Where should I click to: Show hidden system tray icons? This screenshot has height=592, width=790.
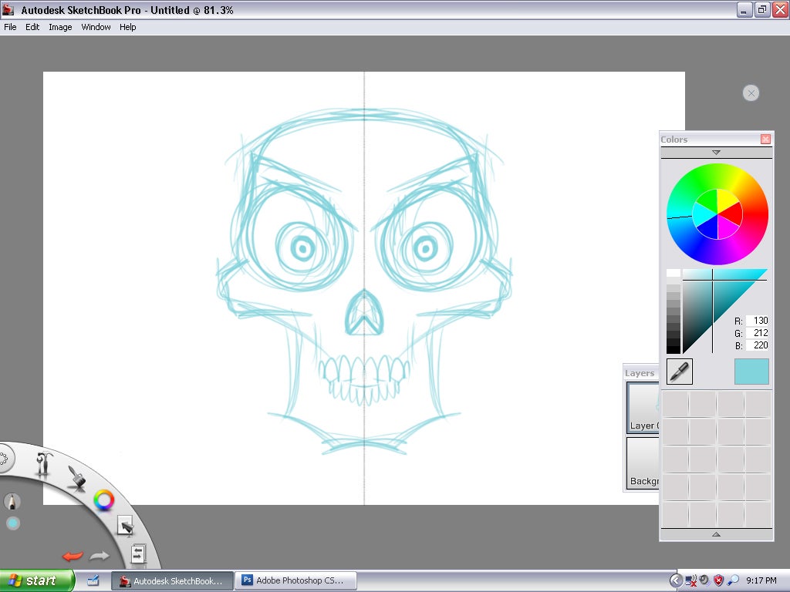(x=676, y=580)
